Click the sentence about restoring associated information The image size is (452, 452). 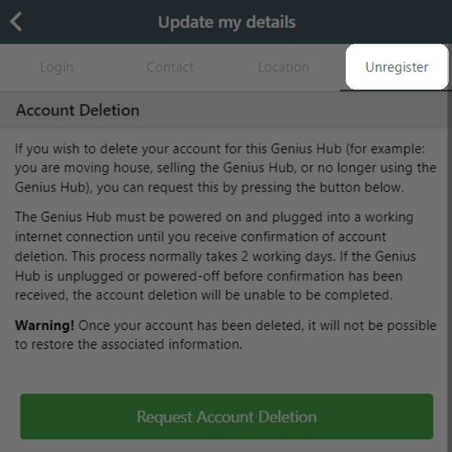pos(226,334)
